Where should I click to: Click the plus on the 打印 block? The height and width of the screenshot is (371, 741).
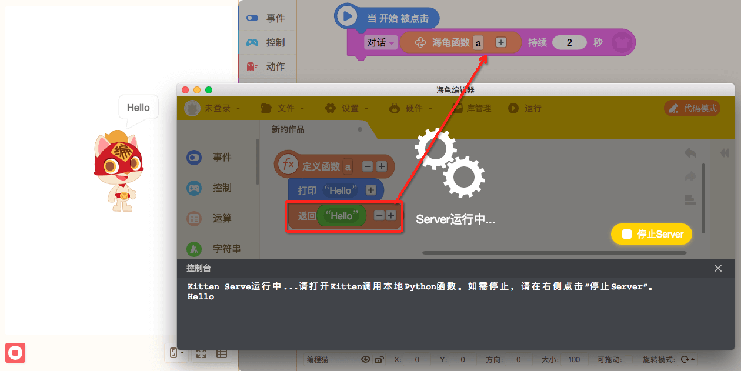click(x=370, y=190)
